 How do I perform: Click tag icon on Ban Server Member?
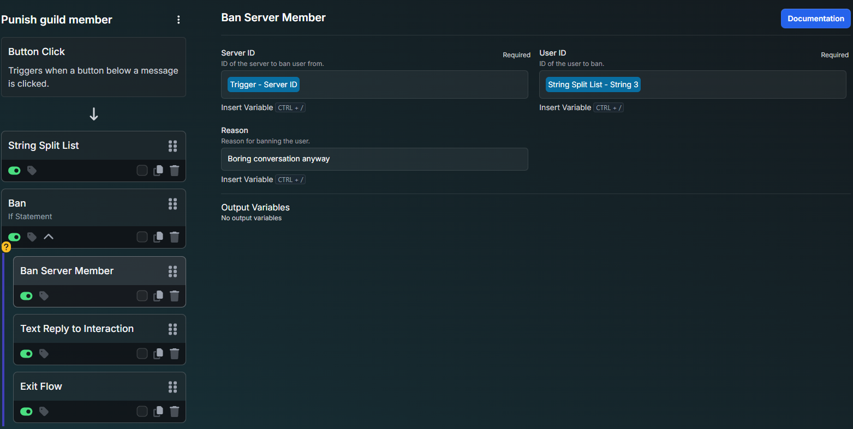[44, 296]
